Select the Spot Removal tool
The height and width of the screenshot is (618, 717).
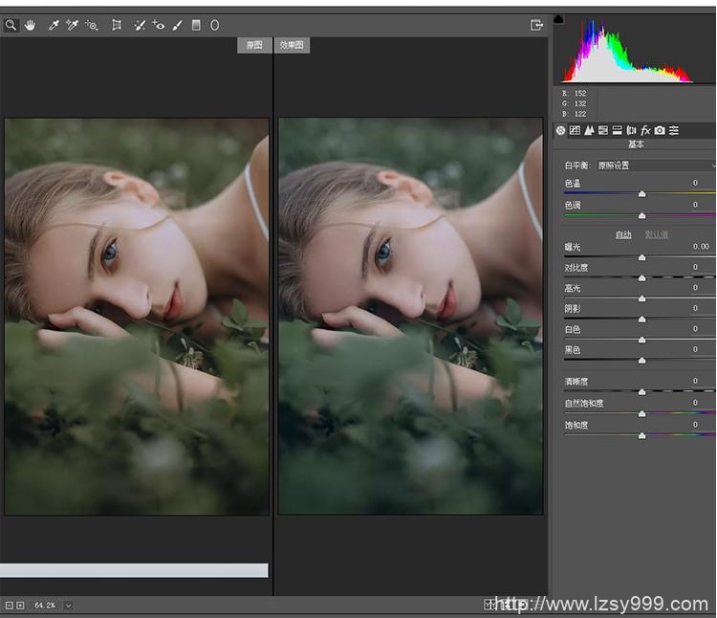point(140,26)
